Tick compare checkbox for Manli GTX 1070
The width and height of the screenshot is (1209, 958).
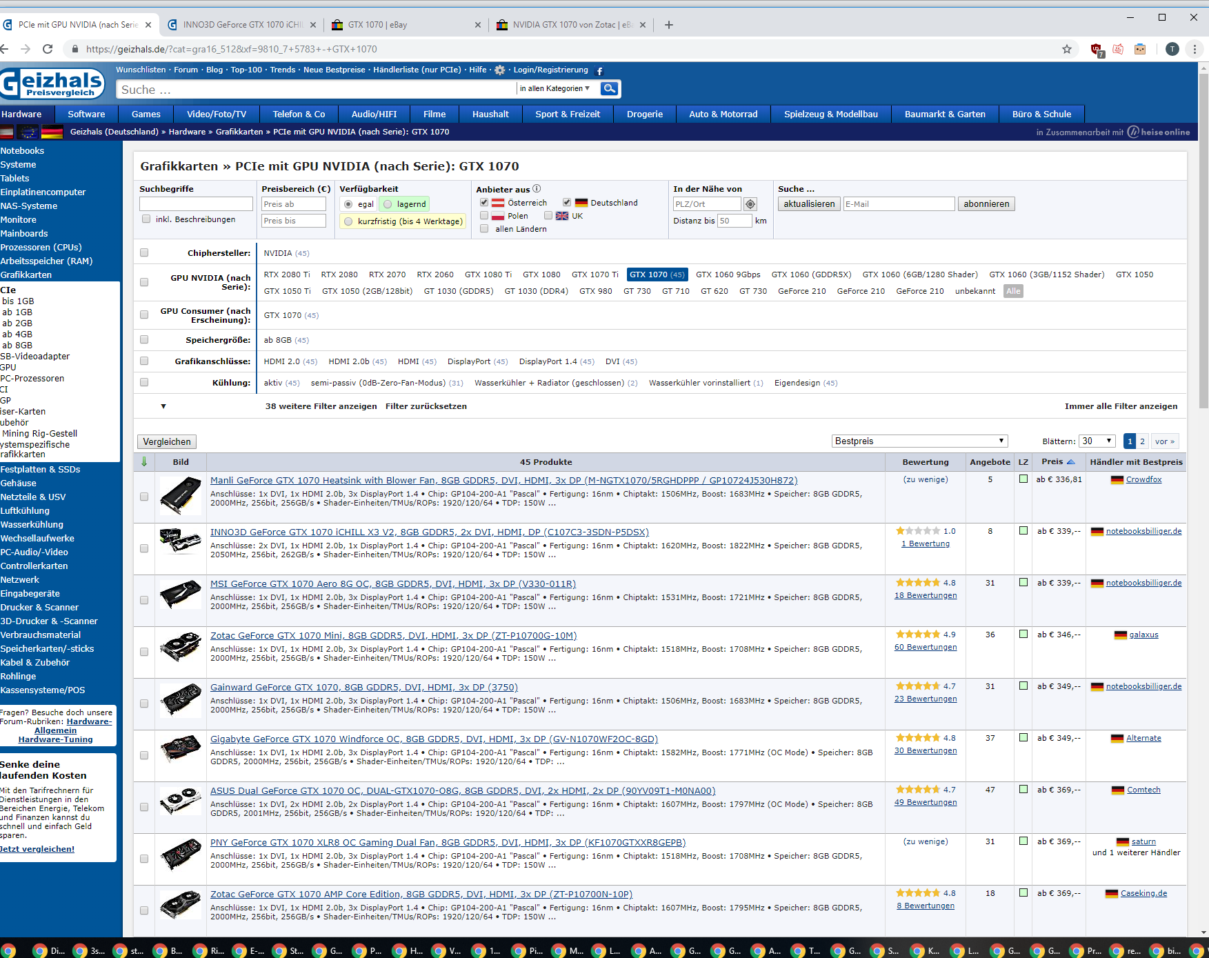pyautogui.click(x=144, y=497)
